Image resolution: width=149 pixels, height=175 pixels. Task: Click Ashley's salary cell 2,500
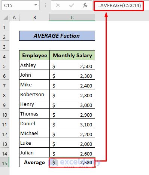72,65
